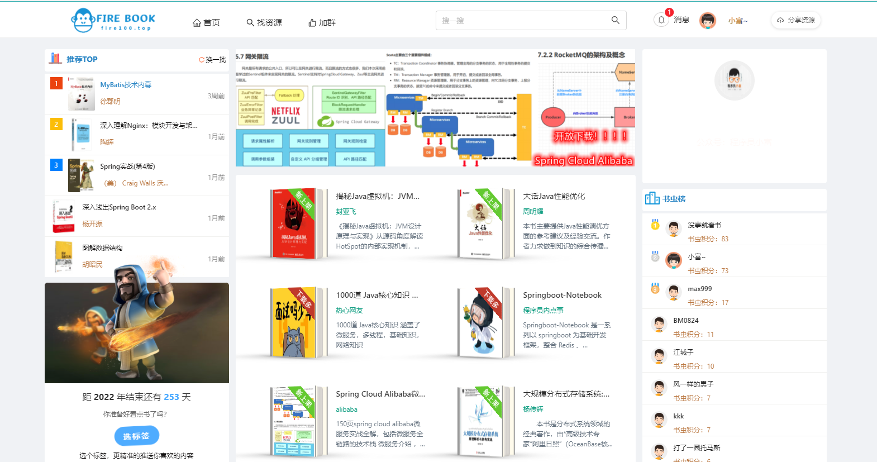Focus the 搜一搜 search input field
877x462 pixels.
[522, 20]
